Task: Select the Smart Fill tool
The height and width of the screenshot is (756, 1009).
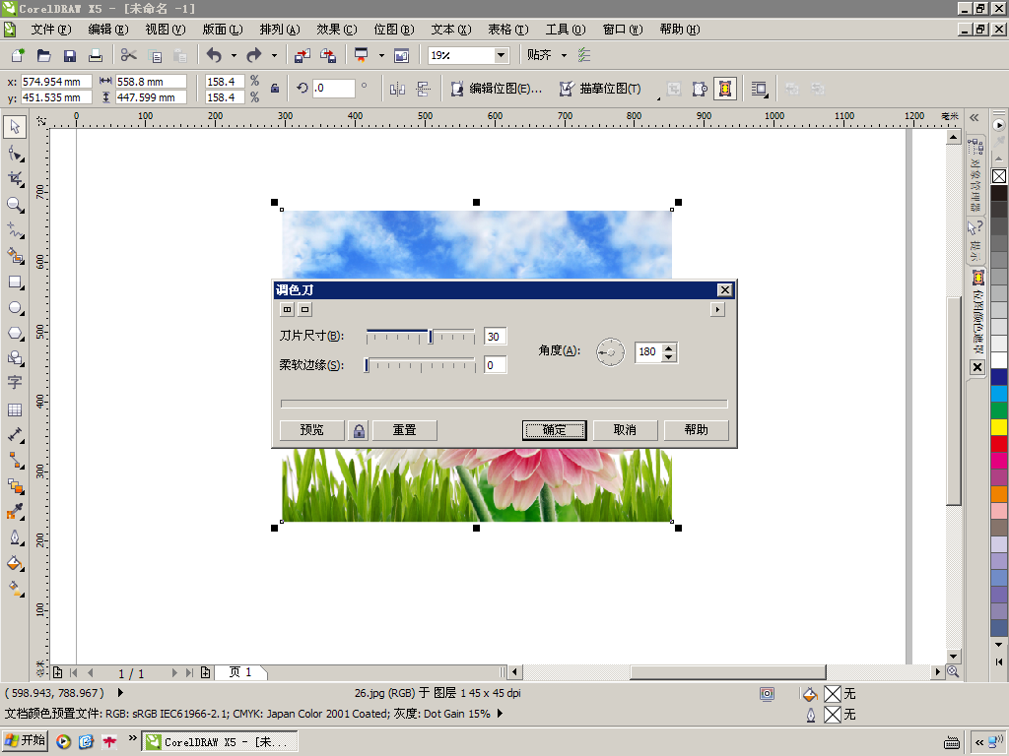Action: [x=15, y=257]
